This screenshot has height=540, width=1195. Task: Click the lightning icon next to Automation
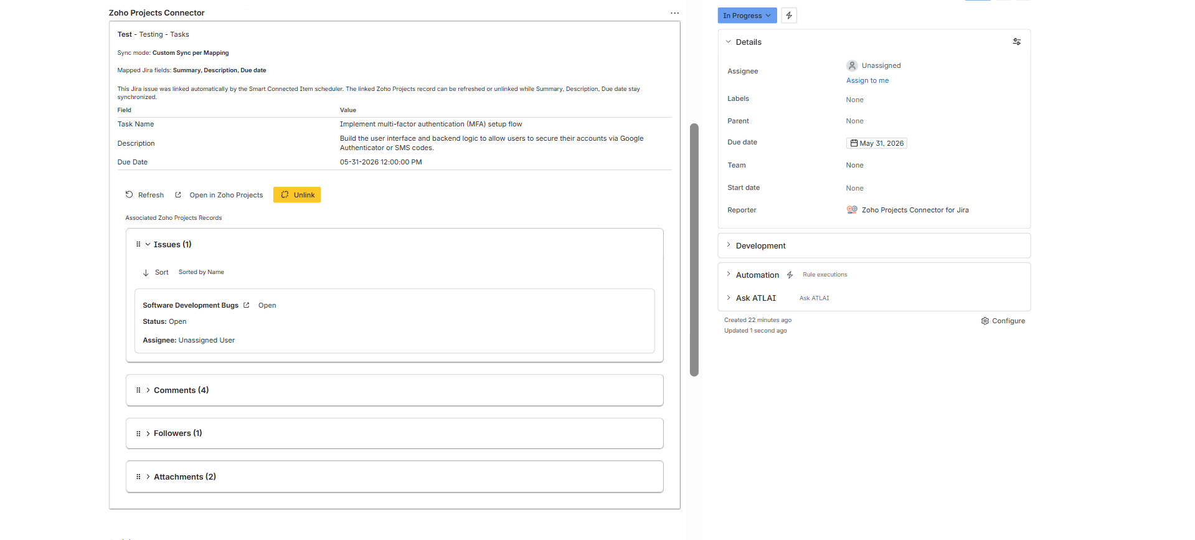click(790, 275)
